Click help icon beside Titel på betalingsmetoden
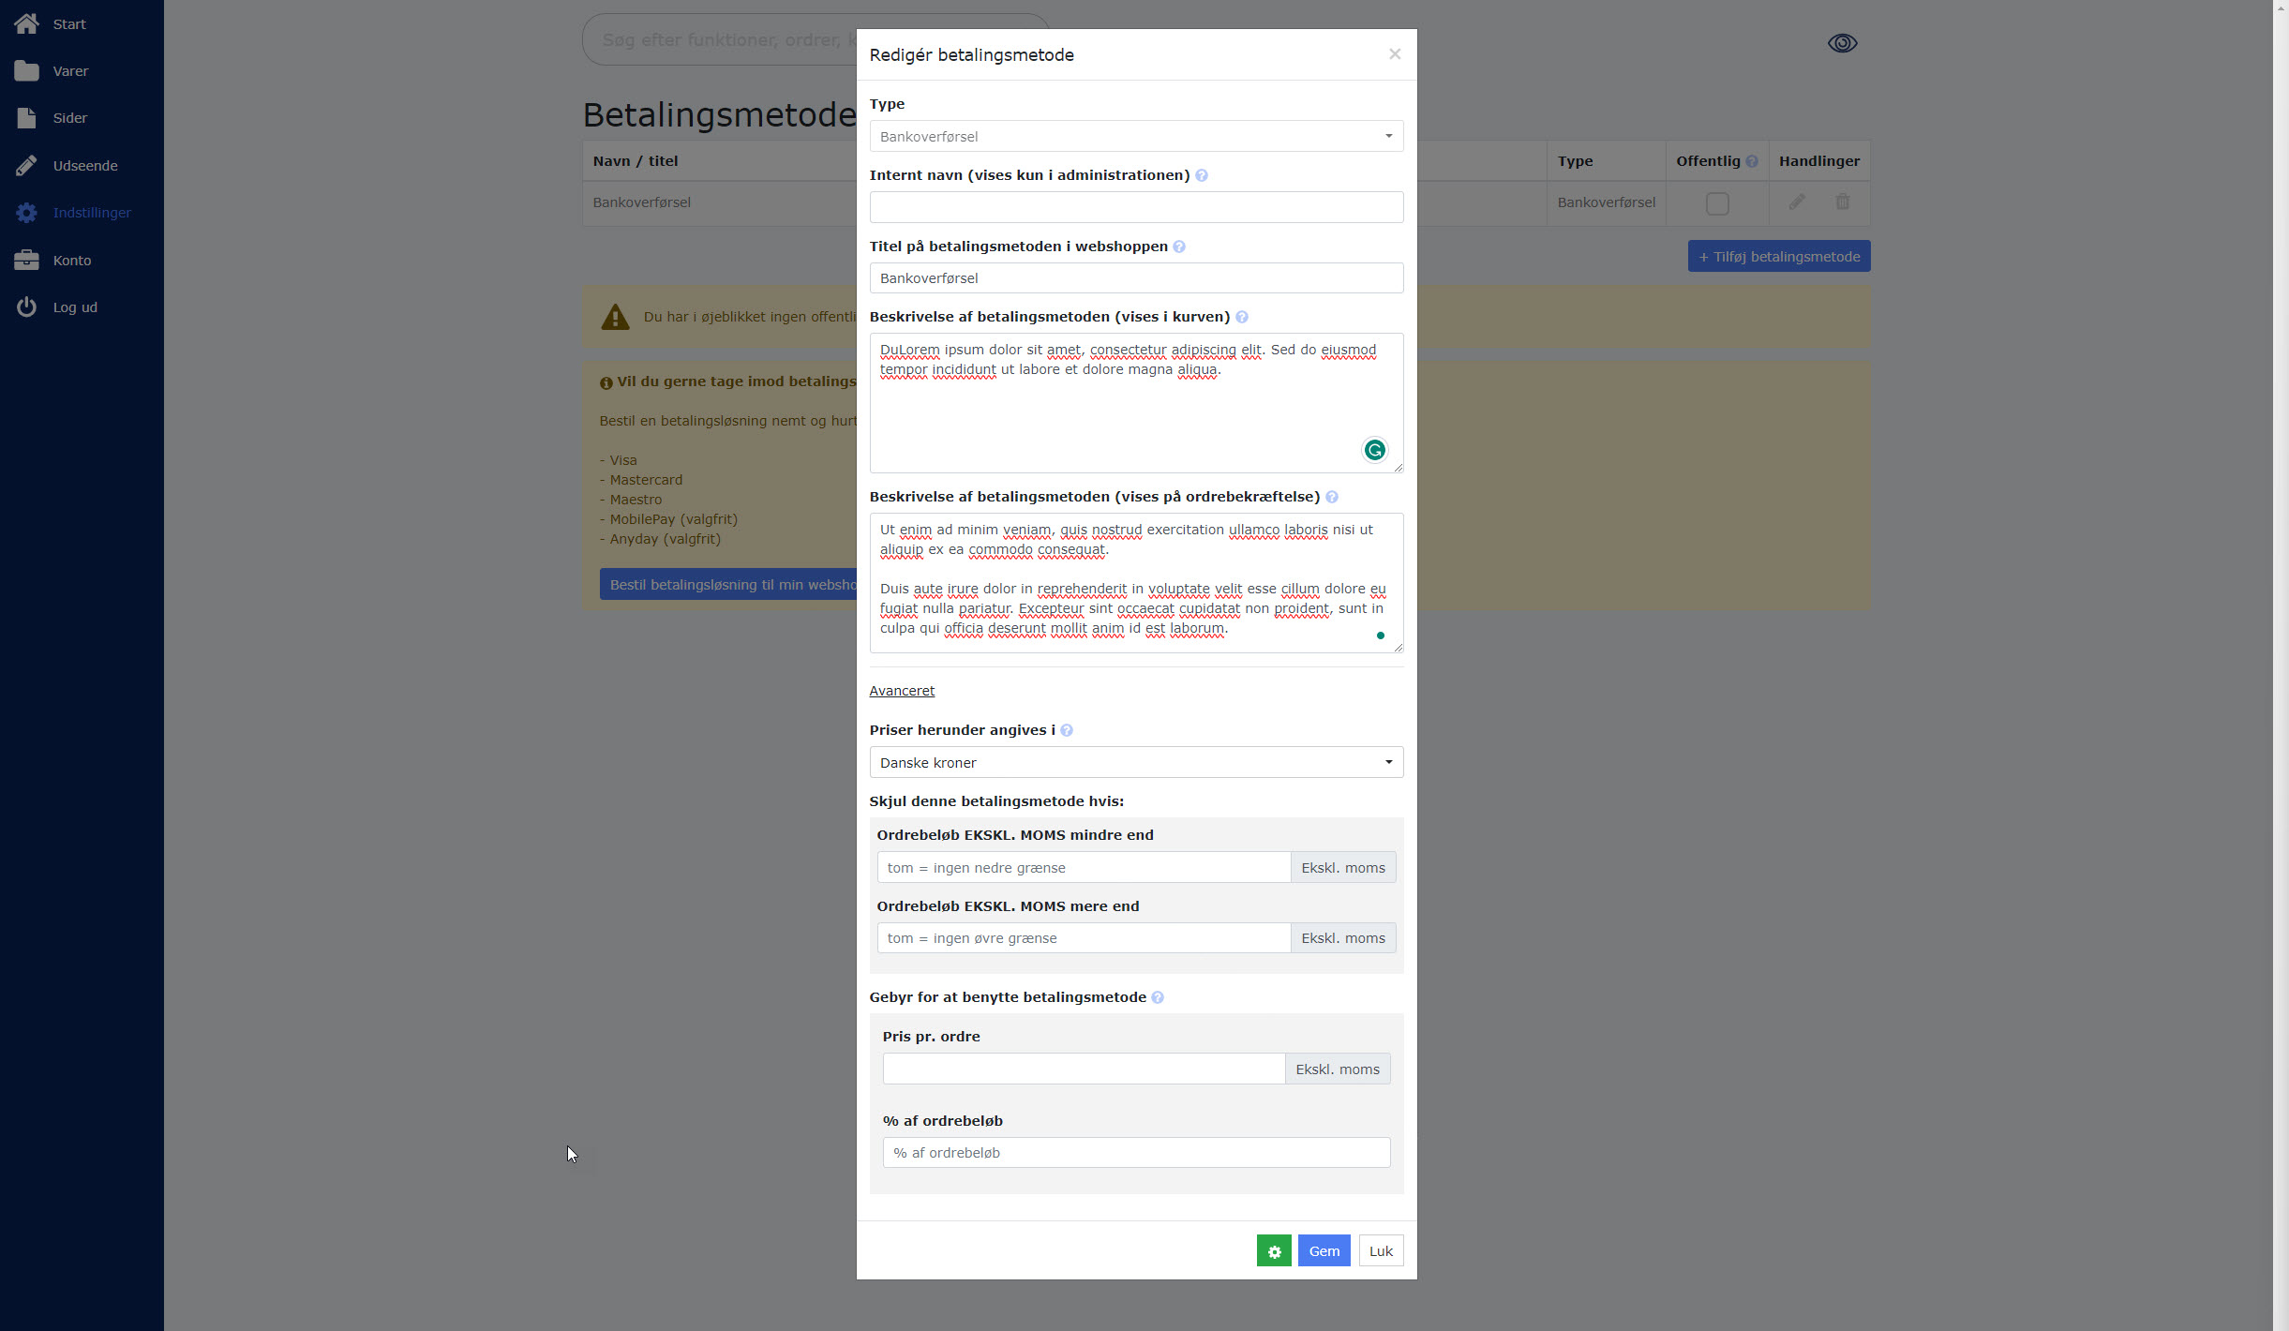Image resolution: width=2289 pixels, height=1331 pixels. tap(1179, 247)
